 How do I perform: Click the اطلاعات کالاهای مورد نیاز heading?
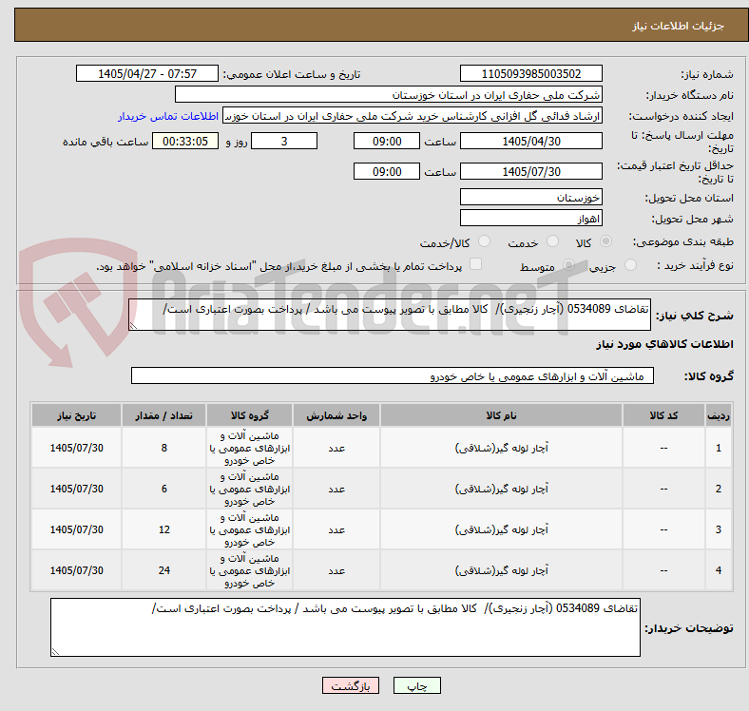[x=664, y=344]
